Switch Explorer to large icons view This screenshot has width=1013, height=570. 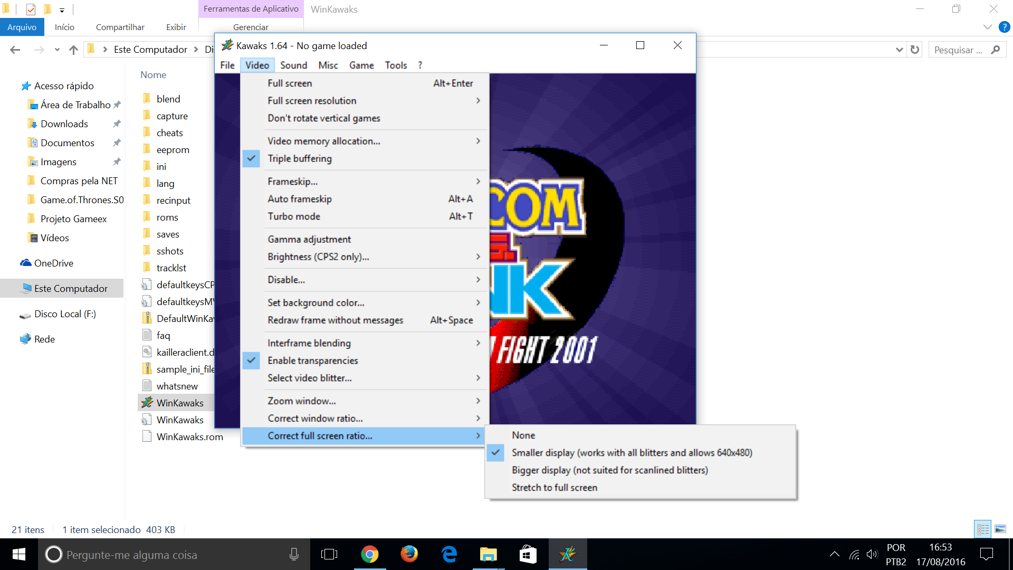[x=1000, y=529]
